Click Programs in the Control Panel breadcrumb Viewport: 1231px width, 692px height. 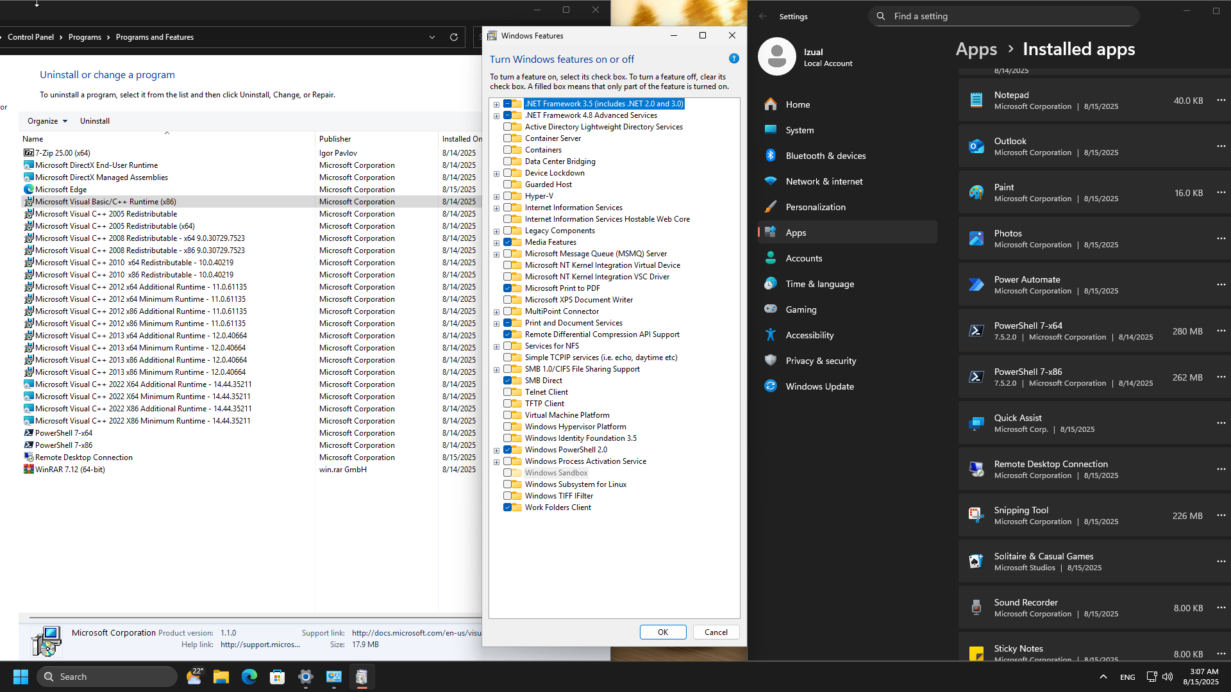tap(85, 37)
